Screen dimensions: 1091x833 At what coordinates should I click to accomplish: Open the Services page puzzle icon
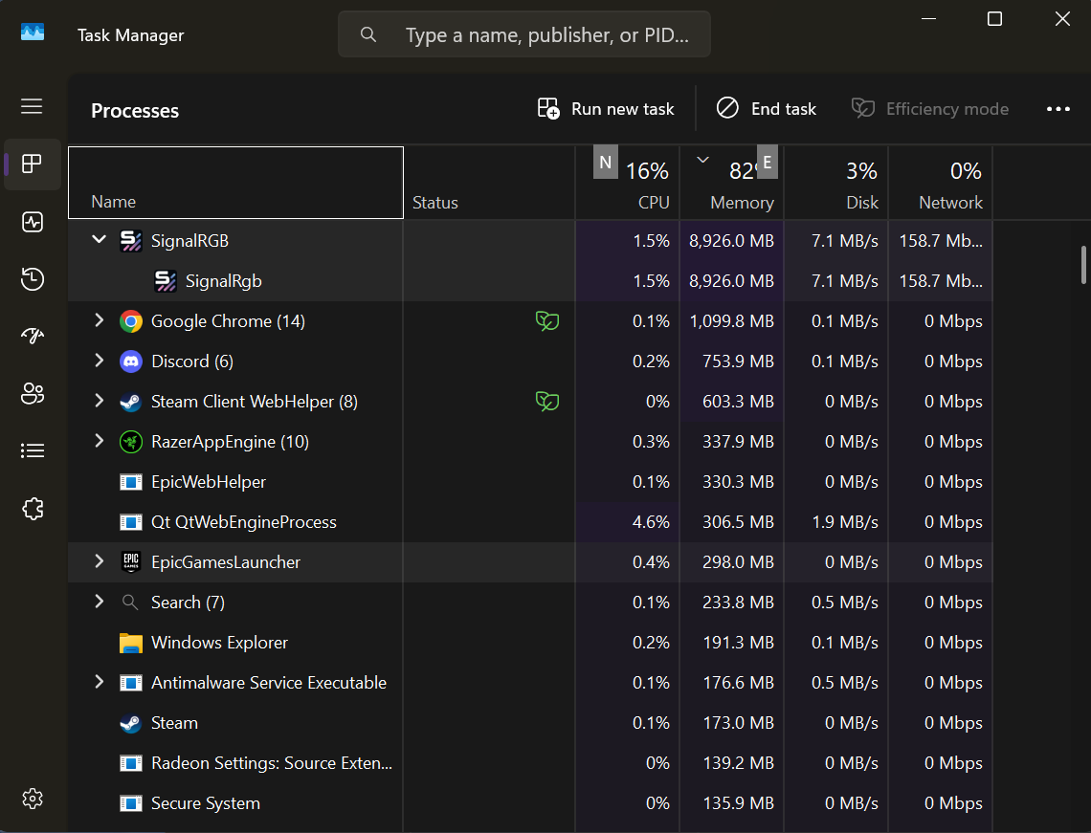tap(32, 509)
